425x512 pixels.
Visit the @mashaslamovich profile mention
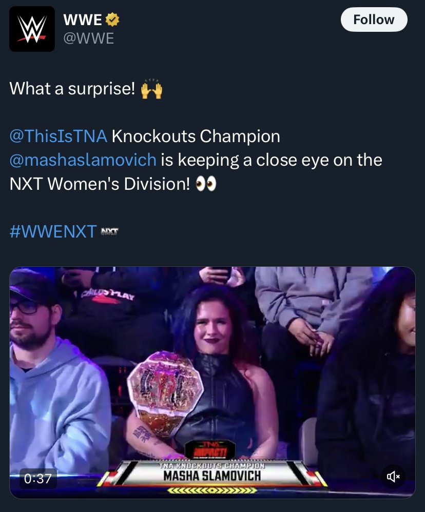83,160
